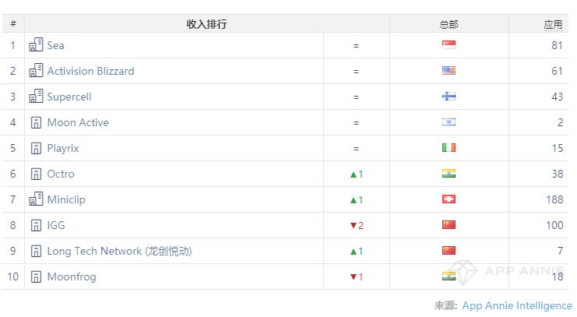The image size is (577, 317).
Task: Click the 应用 column header
Action: (553, 24)
